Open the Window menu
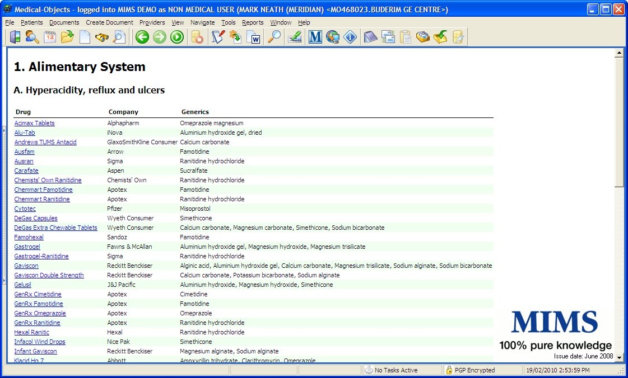The image size is (628, 378). click(281, 22)
